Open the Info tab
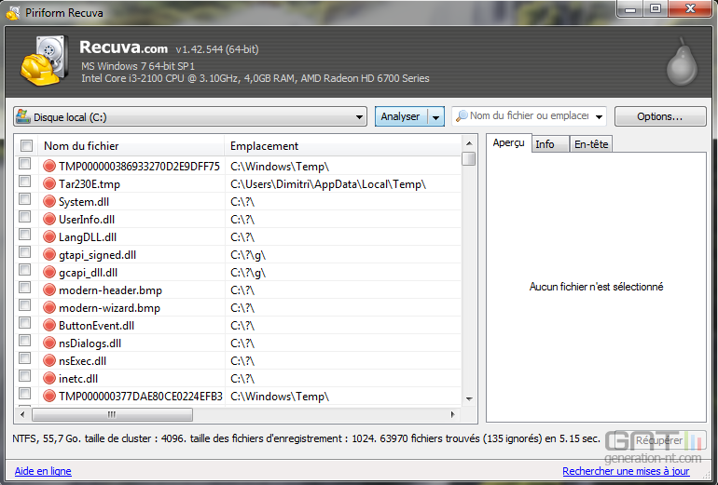 [x=550, y=144]
